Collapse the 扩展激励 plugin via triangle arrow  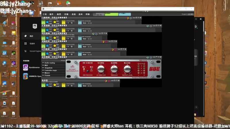click(x=159, y=26)
